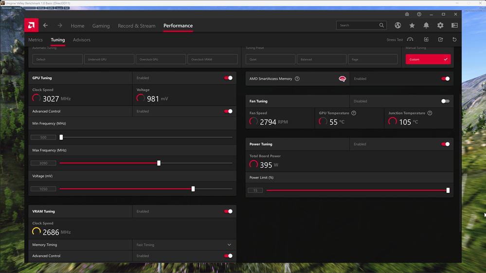Click the AMD logo in the header
The width and height of the screenshot is (486, 273).
31,25
